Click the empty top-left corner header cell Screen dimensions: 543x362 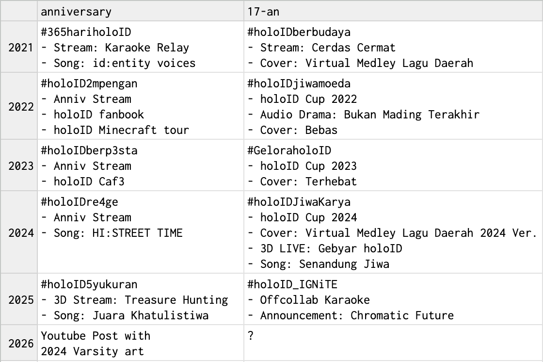19,11
